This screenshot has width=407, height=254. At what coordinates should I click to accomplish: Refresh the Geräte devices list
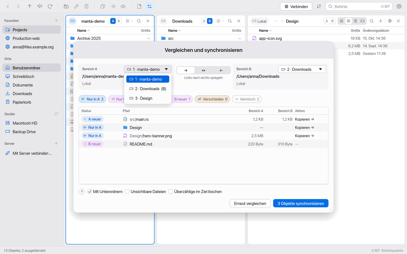click(56, 114)
